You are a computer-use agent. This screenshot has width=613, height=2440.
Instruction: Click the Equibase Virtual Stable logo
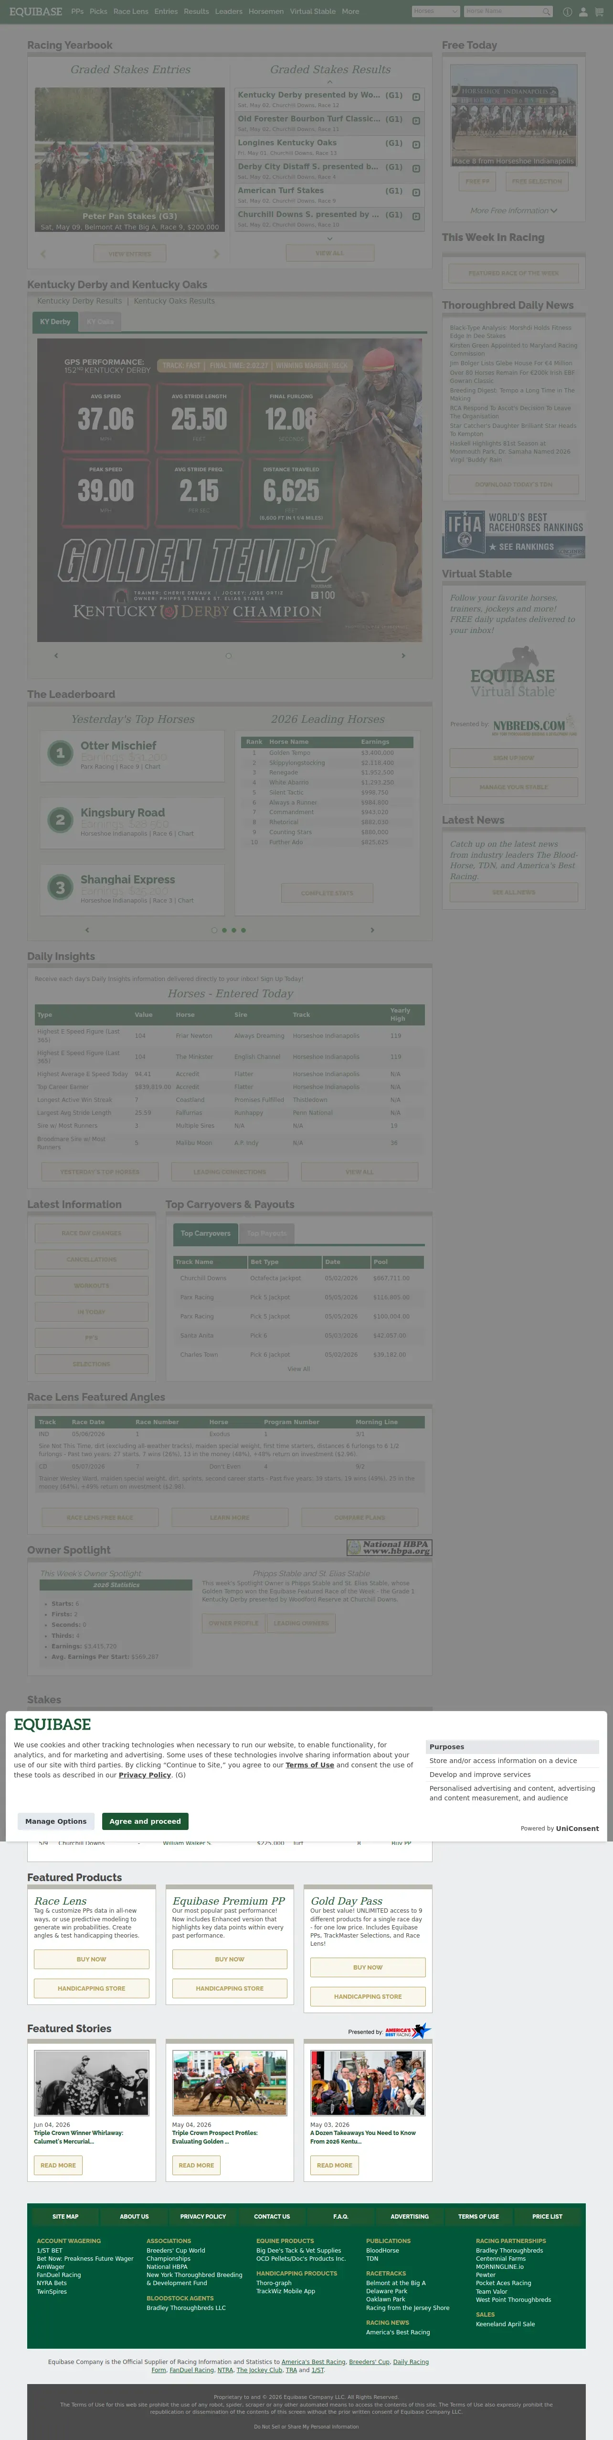coord(513,673)
